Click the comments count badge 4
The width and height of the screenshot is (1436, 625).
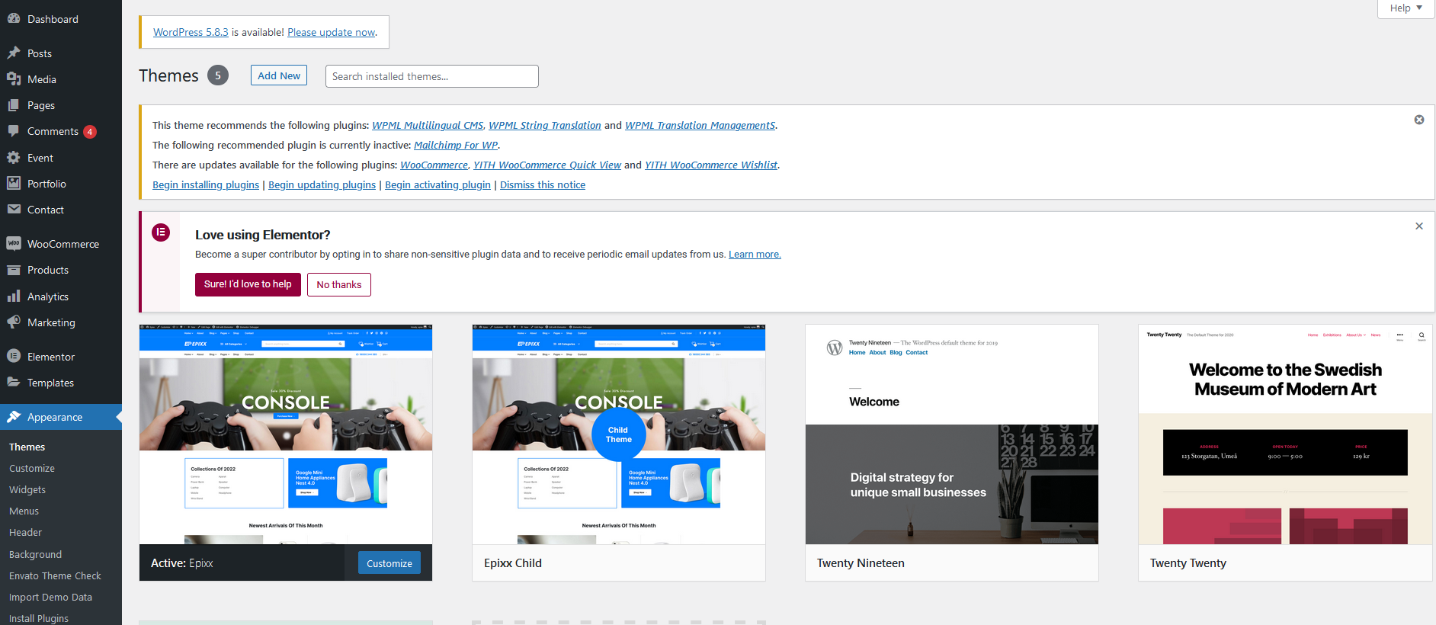pyautogui.click(x=90, y=132)
